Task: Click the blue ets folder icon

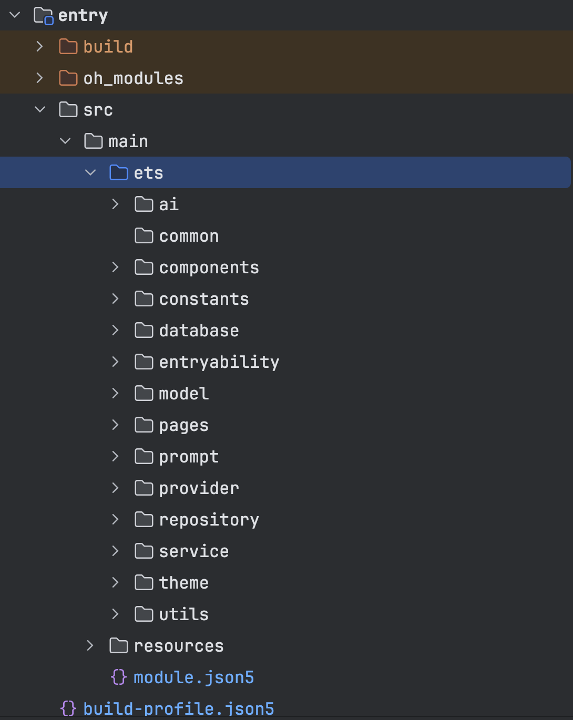Action: point(119,173)
